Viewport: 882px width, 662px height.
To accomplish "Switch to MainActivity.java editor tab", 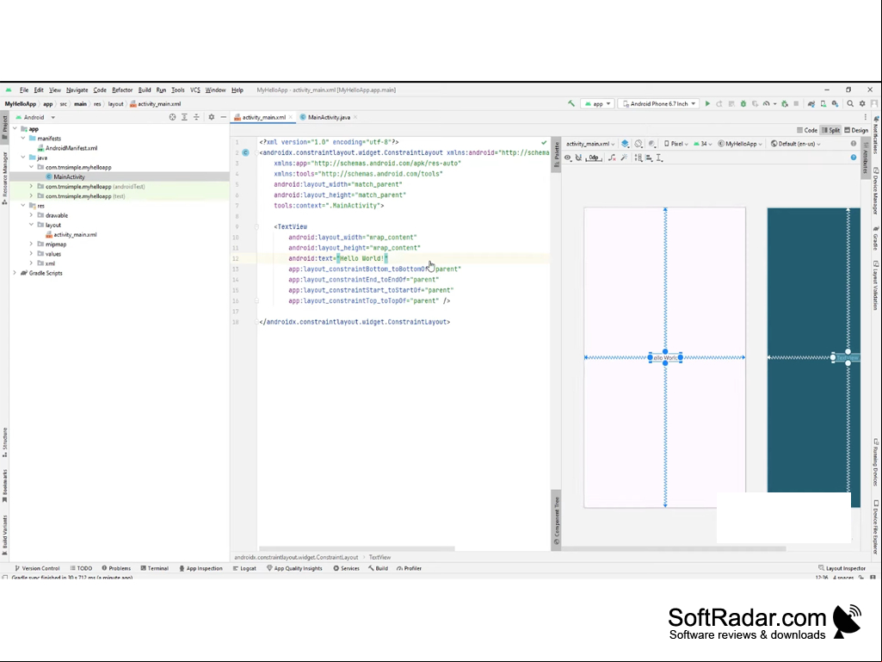I will tap(329, 117).
